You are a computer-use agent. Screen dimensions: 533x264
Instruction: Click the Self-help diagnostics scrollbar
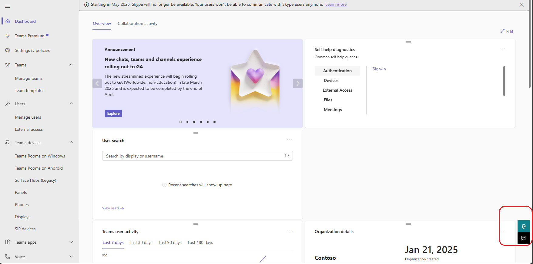(504, 81)
